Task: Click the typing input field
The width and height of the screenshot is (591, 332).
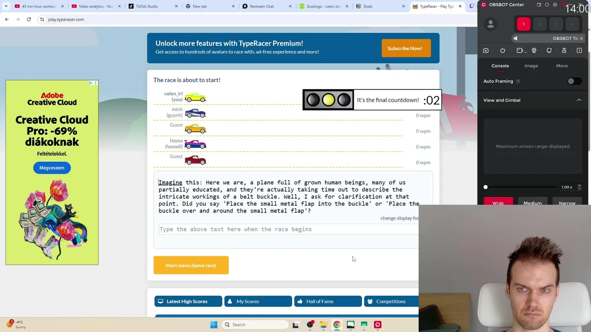Action: point(289,229)
